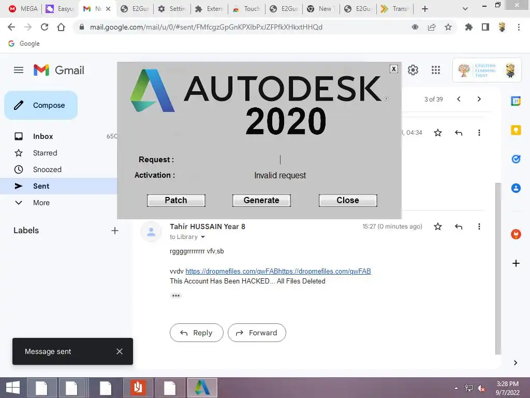Open more options for the 15:27 message
The image size is (530, 398).
[479, 226]
